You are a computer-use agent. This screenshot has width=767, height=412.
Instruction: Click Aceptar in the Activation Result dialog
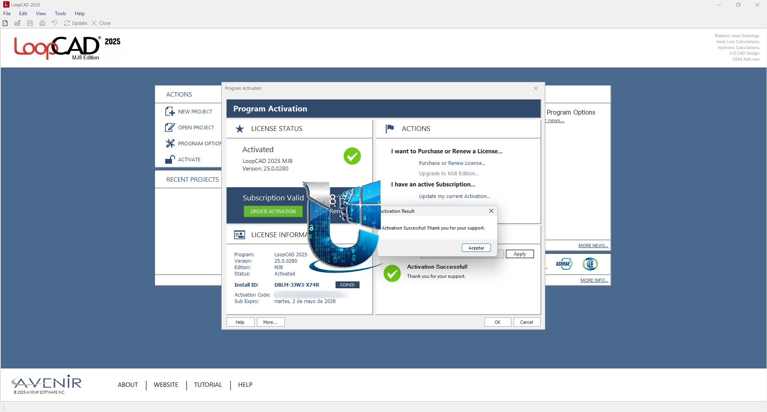coord(476,248)
